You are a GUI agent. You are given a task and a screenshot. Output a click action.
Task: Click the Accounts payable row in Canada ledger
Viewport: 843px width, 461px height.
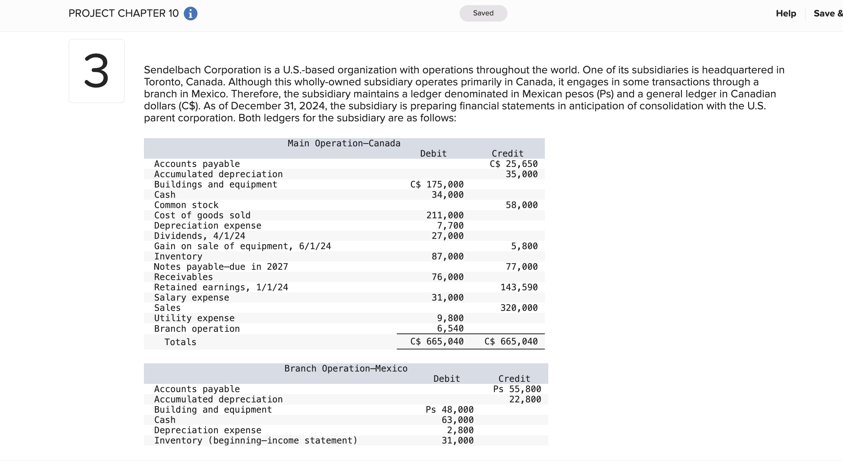(x=197, y=164)
